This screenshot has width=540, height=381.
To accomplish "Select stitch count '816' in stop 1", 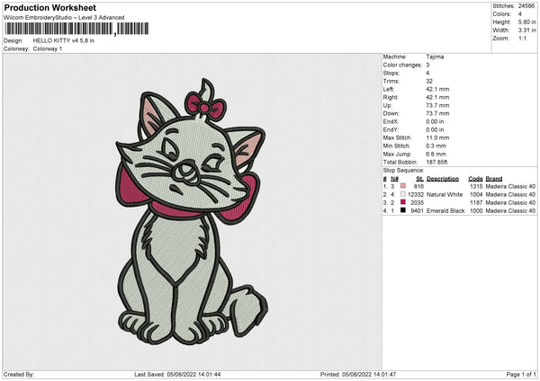I will (x=418, y=186).
